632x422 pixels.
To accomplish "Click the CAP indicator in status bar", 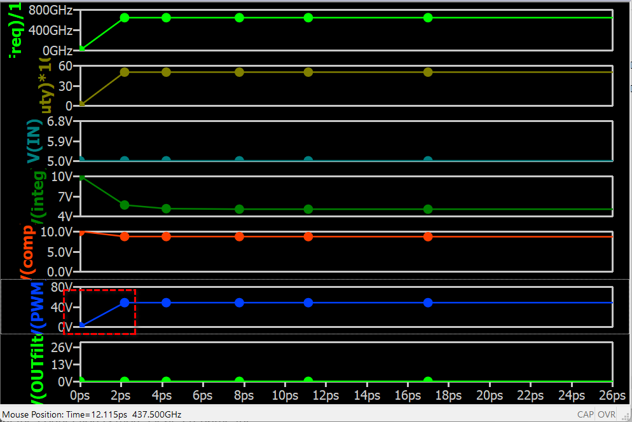I will (x=585, y=414).
